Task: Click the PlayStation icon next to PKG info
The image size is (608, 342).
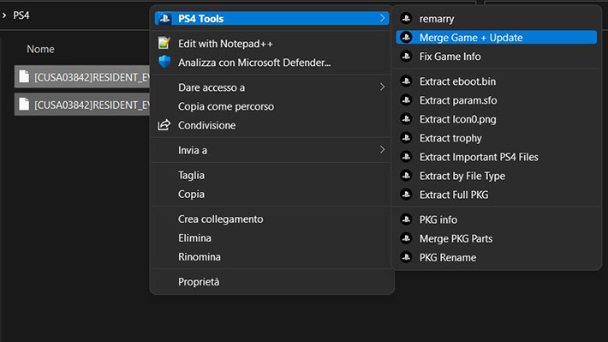Action: [406, 219]
